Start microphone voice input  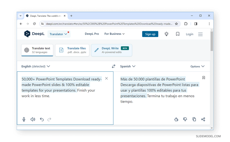pos(24,119)
